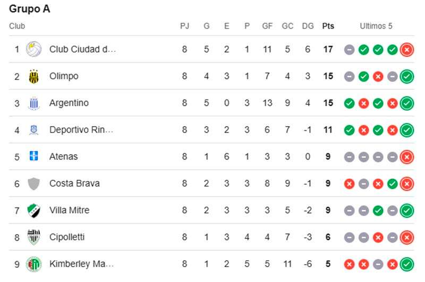Click Club Ciudad's latest loss result icon

407,49
